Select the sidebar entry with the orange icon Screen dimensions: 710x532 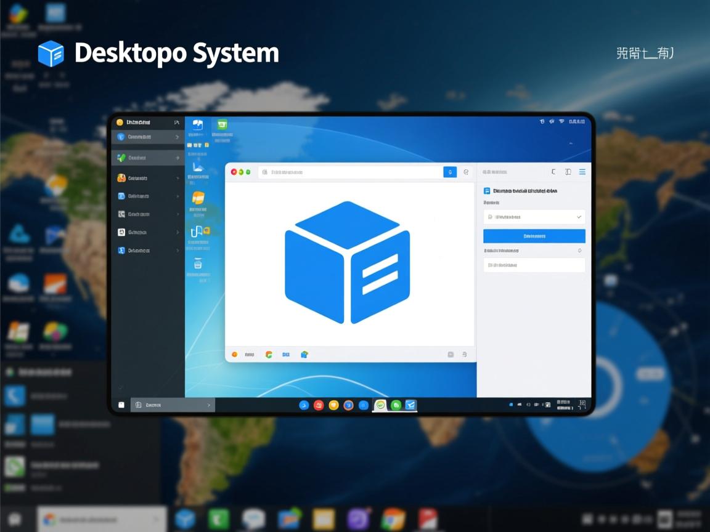click(x=147, y=178)
